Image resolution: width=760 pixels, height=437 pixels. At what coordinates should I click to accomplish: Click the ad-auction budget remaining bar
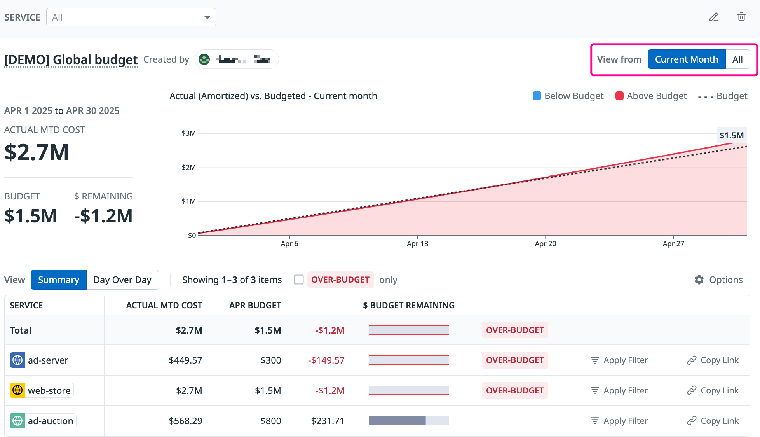pos(408,421)
